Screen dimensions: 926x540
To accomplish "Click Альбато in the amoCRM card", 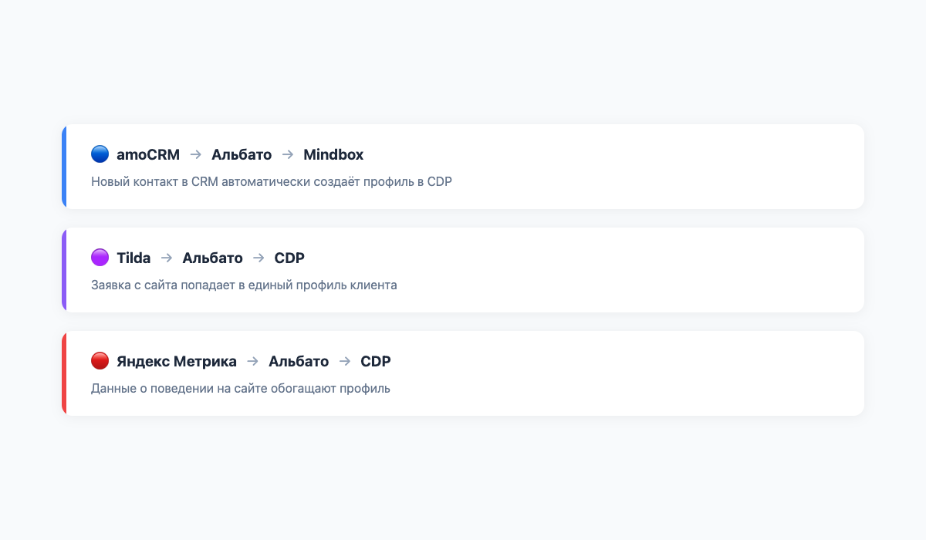I will tap(242, 154).
